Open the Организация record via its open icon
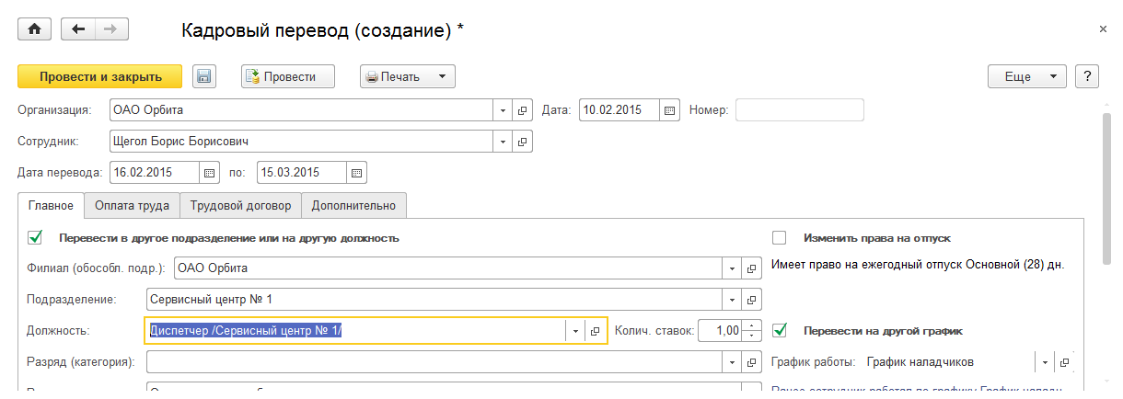The image size is (1123, 399). click(523, 110)
